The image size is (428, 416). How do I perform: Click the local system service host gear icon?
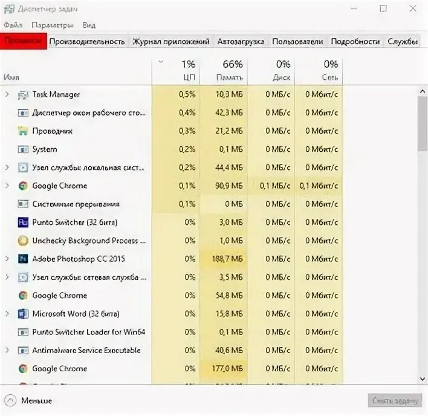click(23, 168)
